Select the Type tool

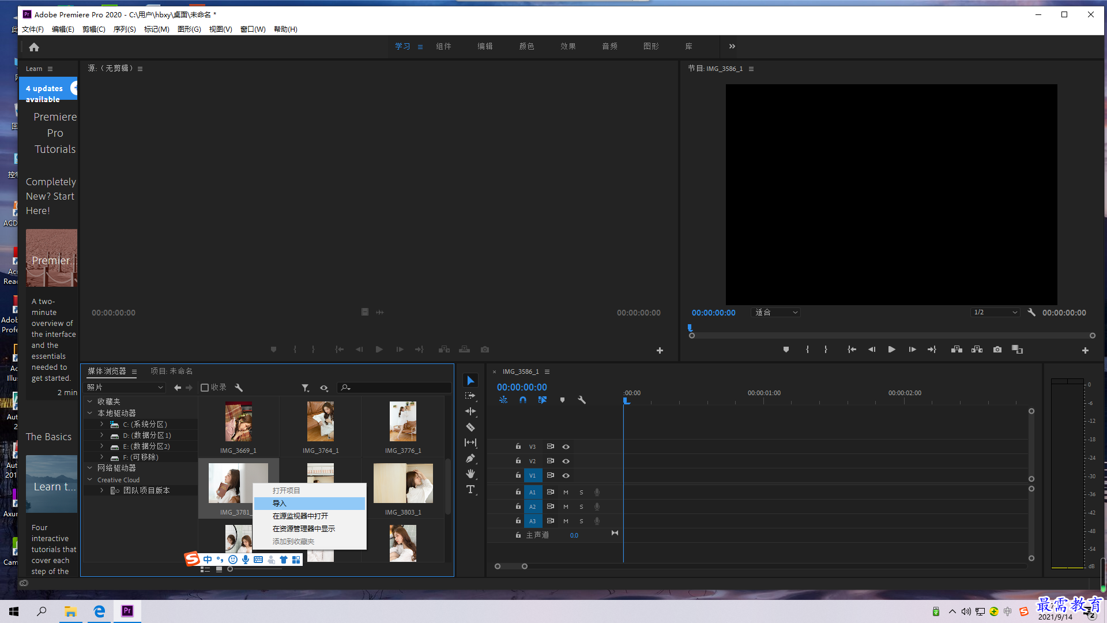(470, 489)
